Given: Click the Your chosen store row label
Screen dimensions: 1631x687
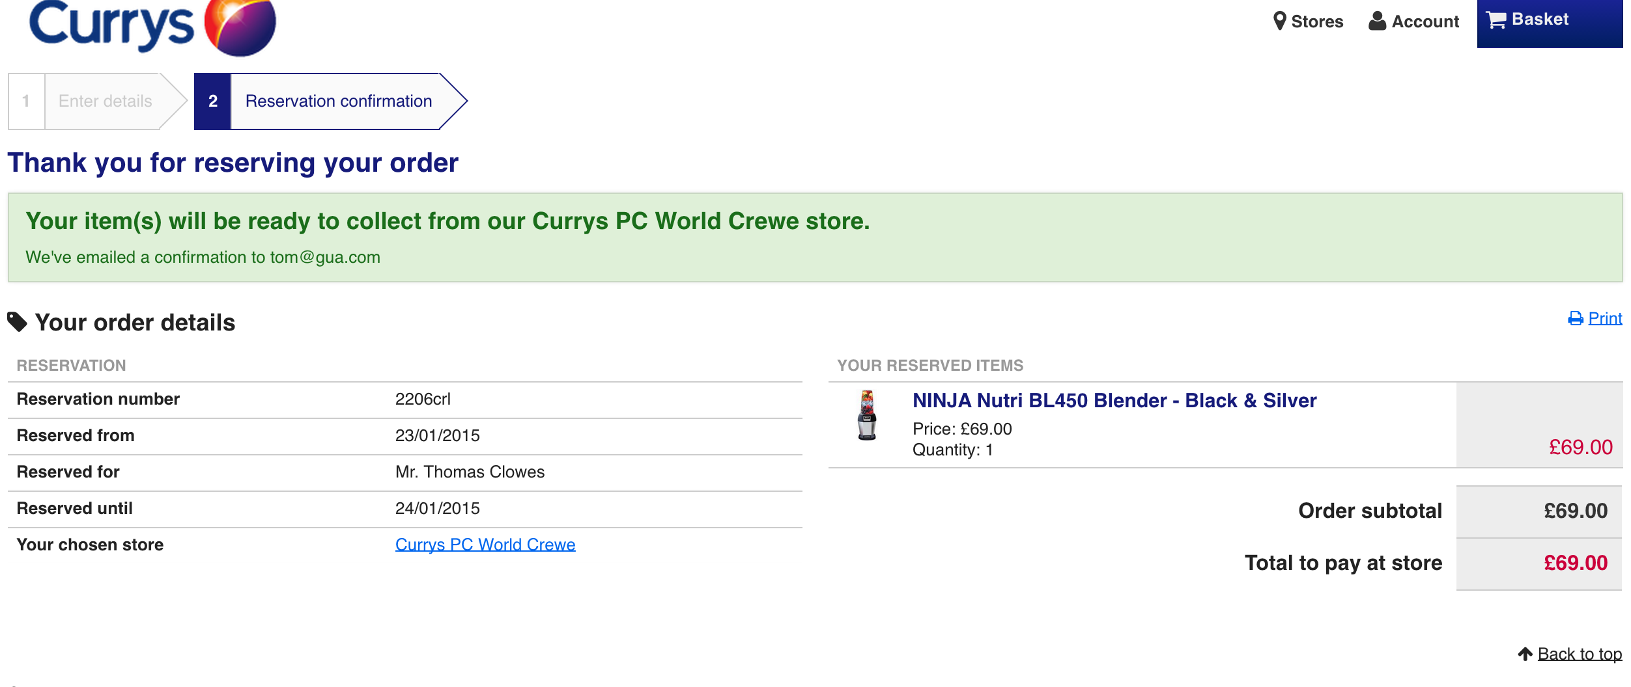Looking at the screenshot, I should [x=90, y=545].
